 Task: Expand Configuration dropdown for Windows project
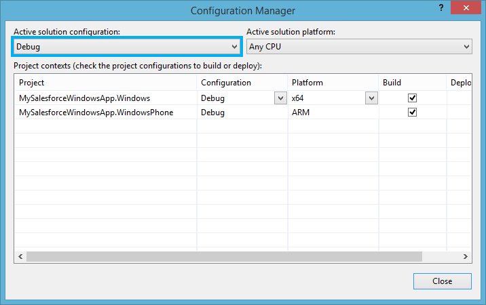[x=280, y=98]
